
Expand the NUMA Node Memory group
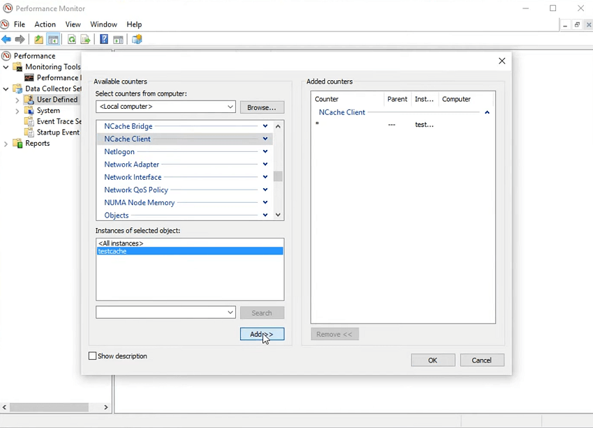pos(265,202)
